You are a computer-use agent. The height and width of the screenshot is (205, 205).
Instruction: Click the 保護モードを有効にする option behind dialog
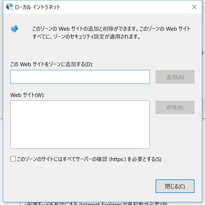97,204
